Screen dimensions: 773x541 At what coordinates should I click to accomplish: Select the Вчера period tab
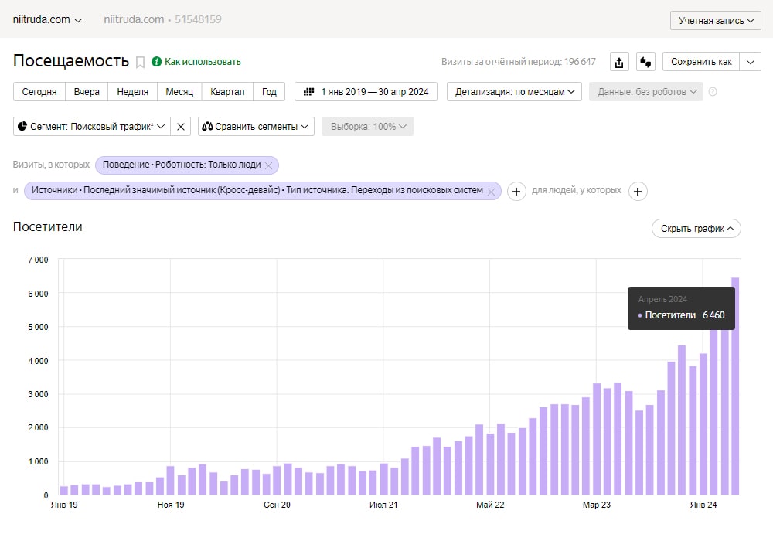click(87, 92)
